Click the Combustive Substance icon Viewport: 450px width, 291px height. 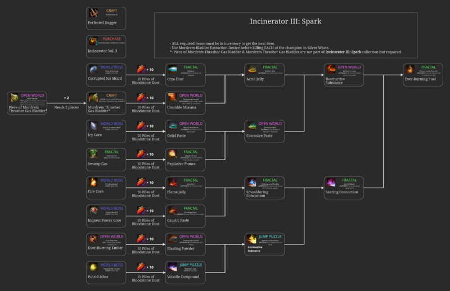(251, 239)
